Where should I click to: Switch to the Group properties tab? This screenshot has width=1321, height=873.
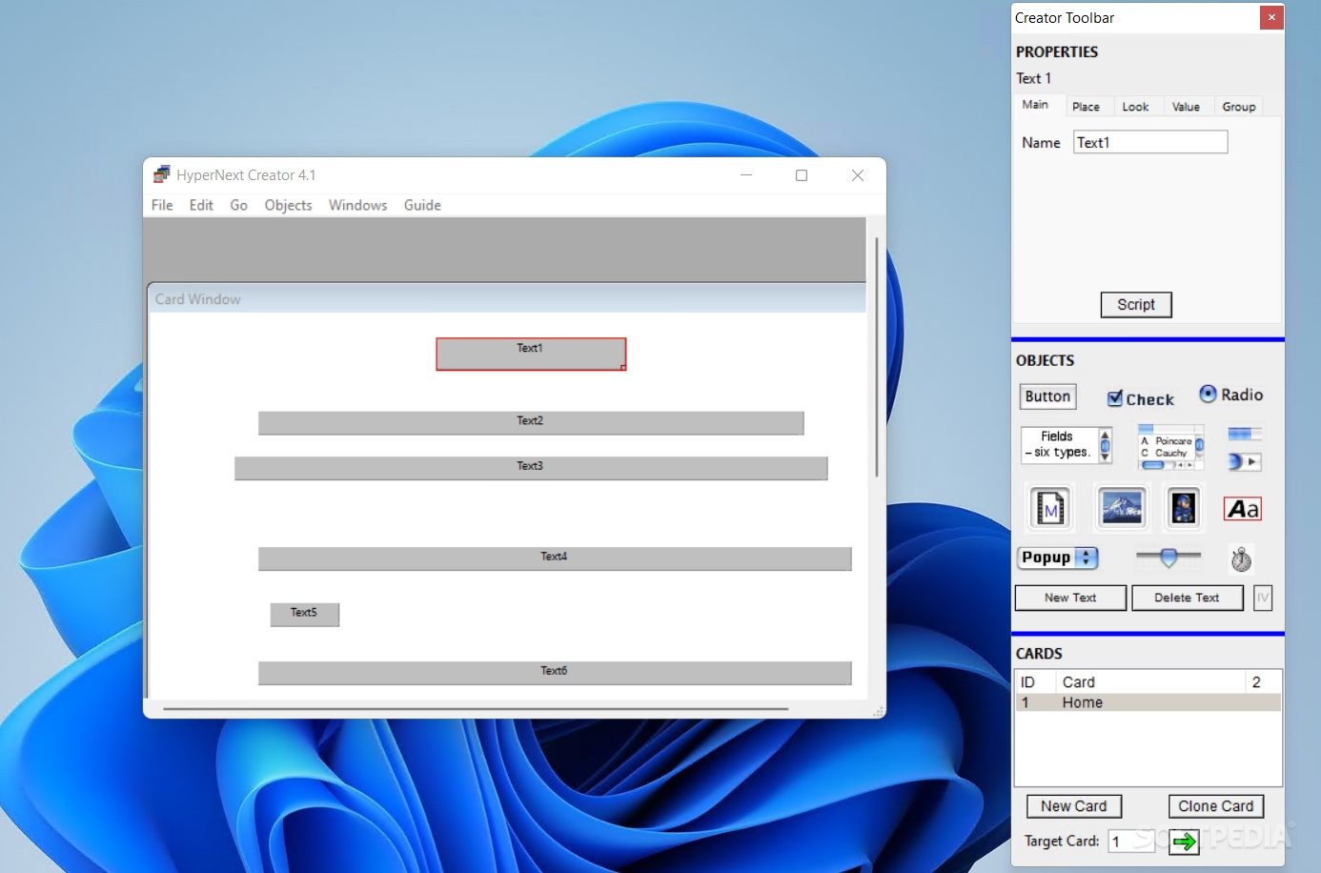[x=1239, y=107]
